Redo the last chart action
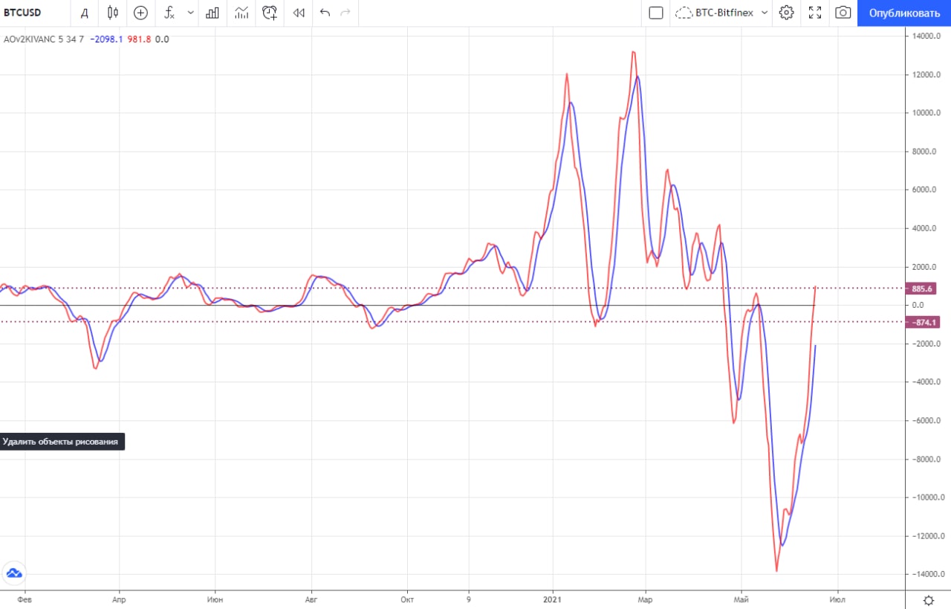This screenshot has width=951, height=609. 345,13
